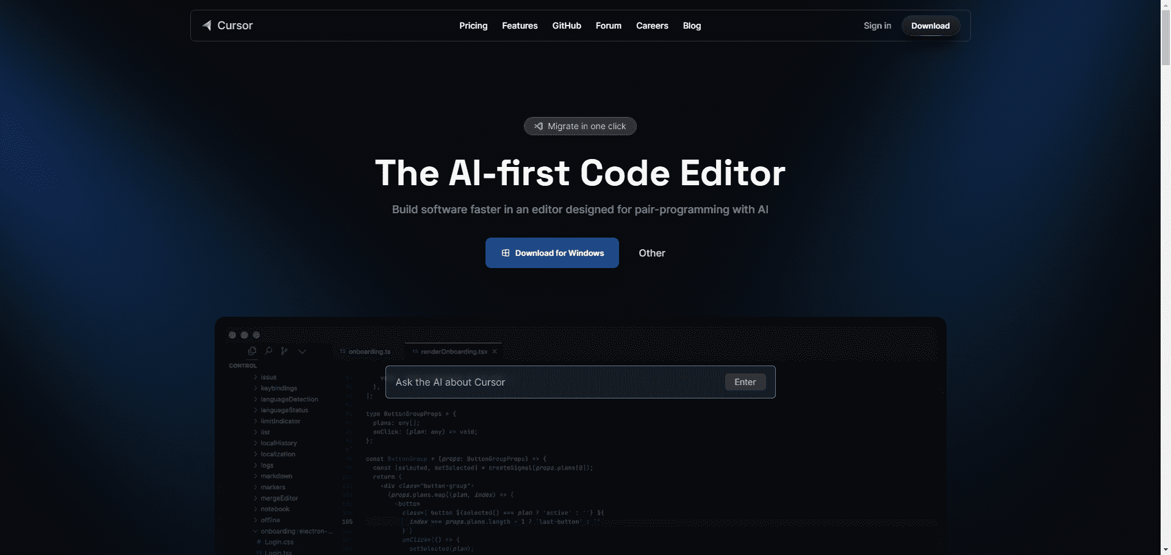
Task: Expand the notebook folder
Action: (271, 509)
